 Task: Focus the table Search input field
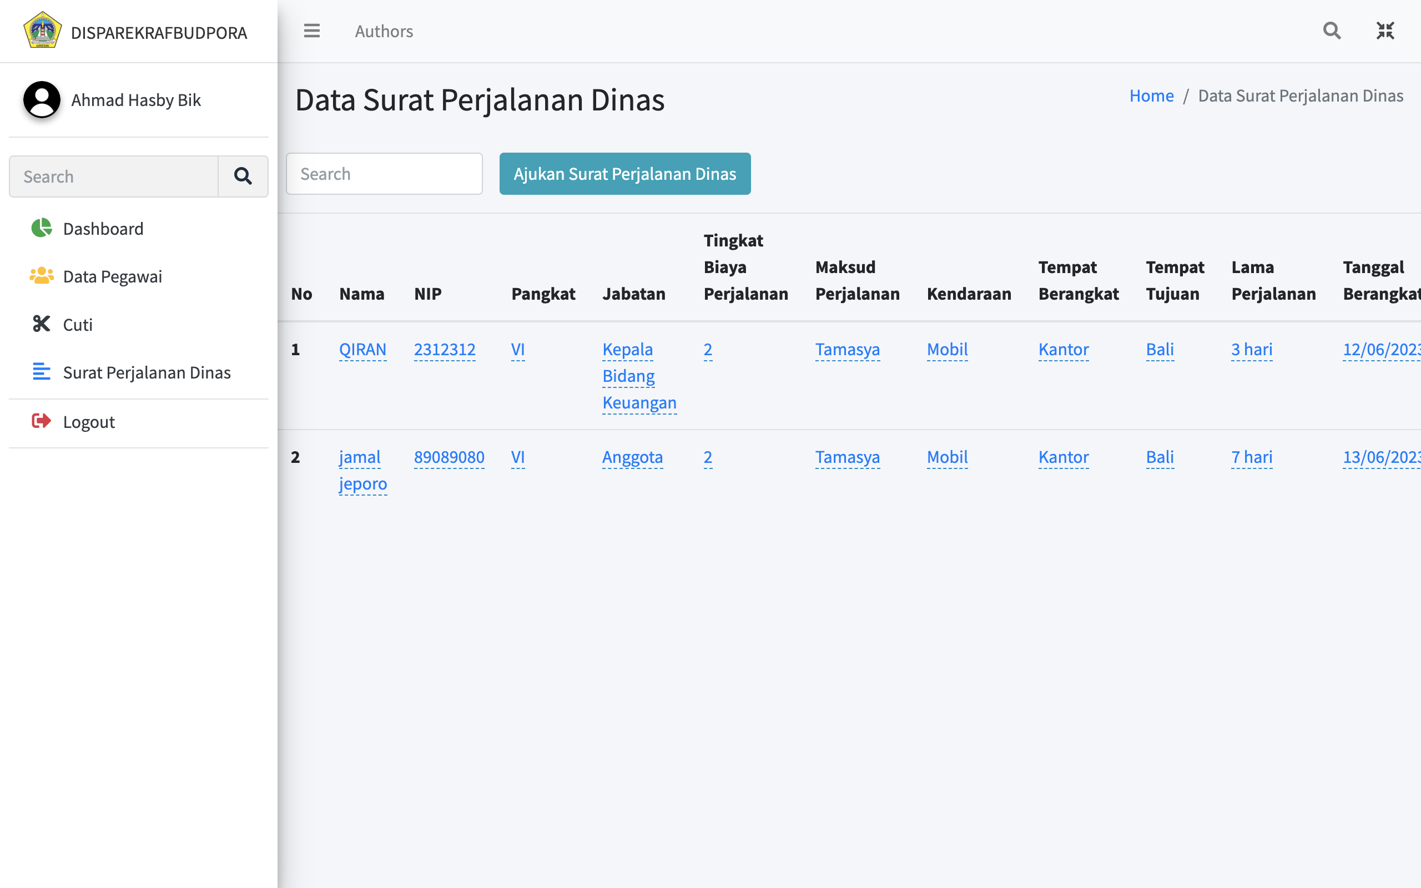pyautogui.click(x=384, y=174)
